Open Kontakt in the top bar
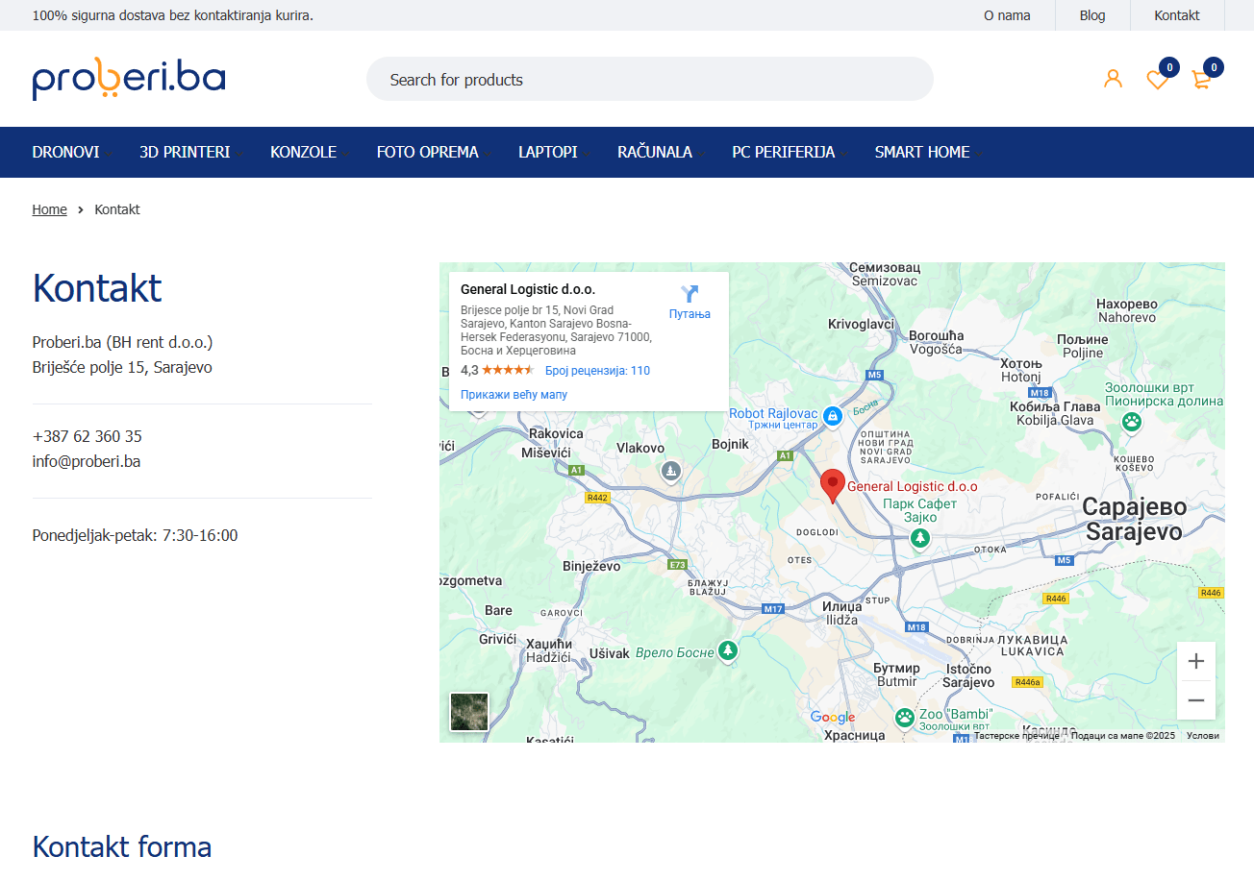 pyautogui.click(x=1177, y=15)
